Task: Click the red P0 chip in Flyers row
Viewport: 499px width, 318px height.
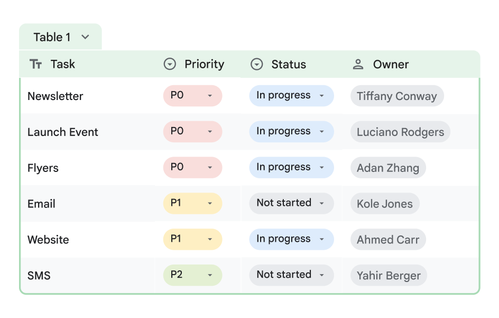Action: (x=192, y=167)
